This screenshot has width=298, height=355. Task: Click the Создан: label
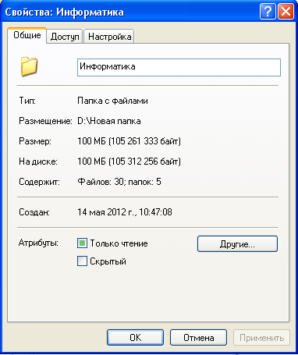point(34,212)
